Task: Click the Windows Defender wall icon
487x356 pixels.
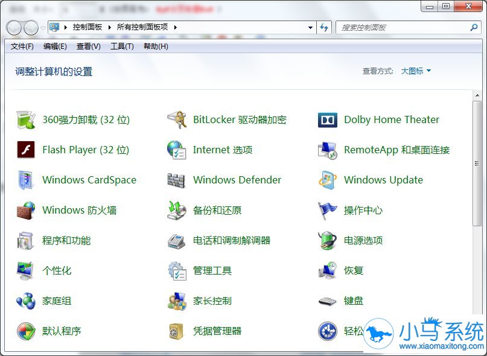Action: (176, 180)
